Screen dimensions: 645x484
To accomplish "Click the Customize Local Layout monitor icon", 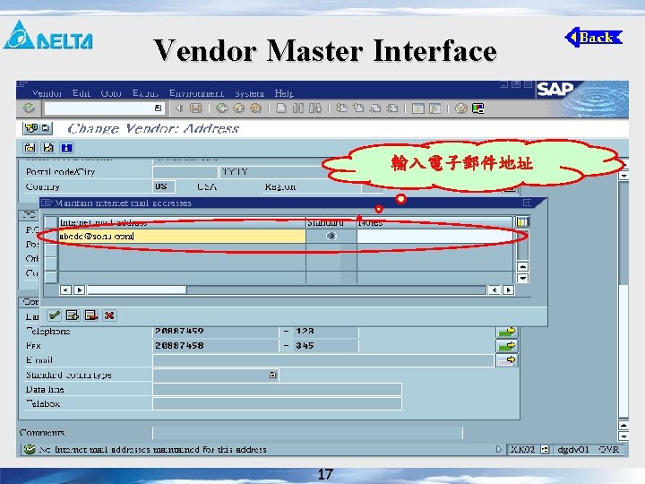I will (x=478, y=108).
